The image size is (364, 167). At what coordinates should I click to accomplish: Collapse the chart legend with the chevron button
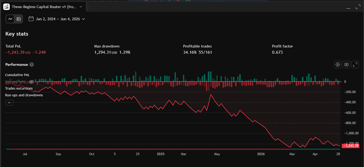(9, 103)
